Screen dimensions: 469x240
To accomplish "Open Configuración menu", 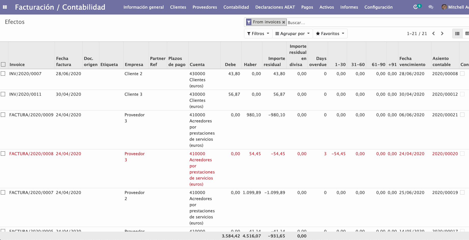I will tap(378, 7).
